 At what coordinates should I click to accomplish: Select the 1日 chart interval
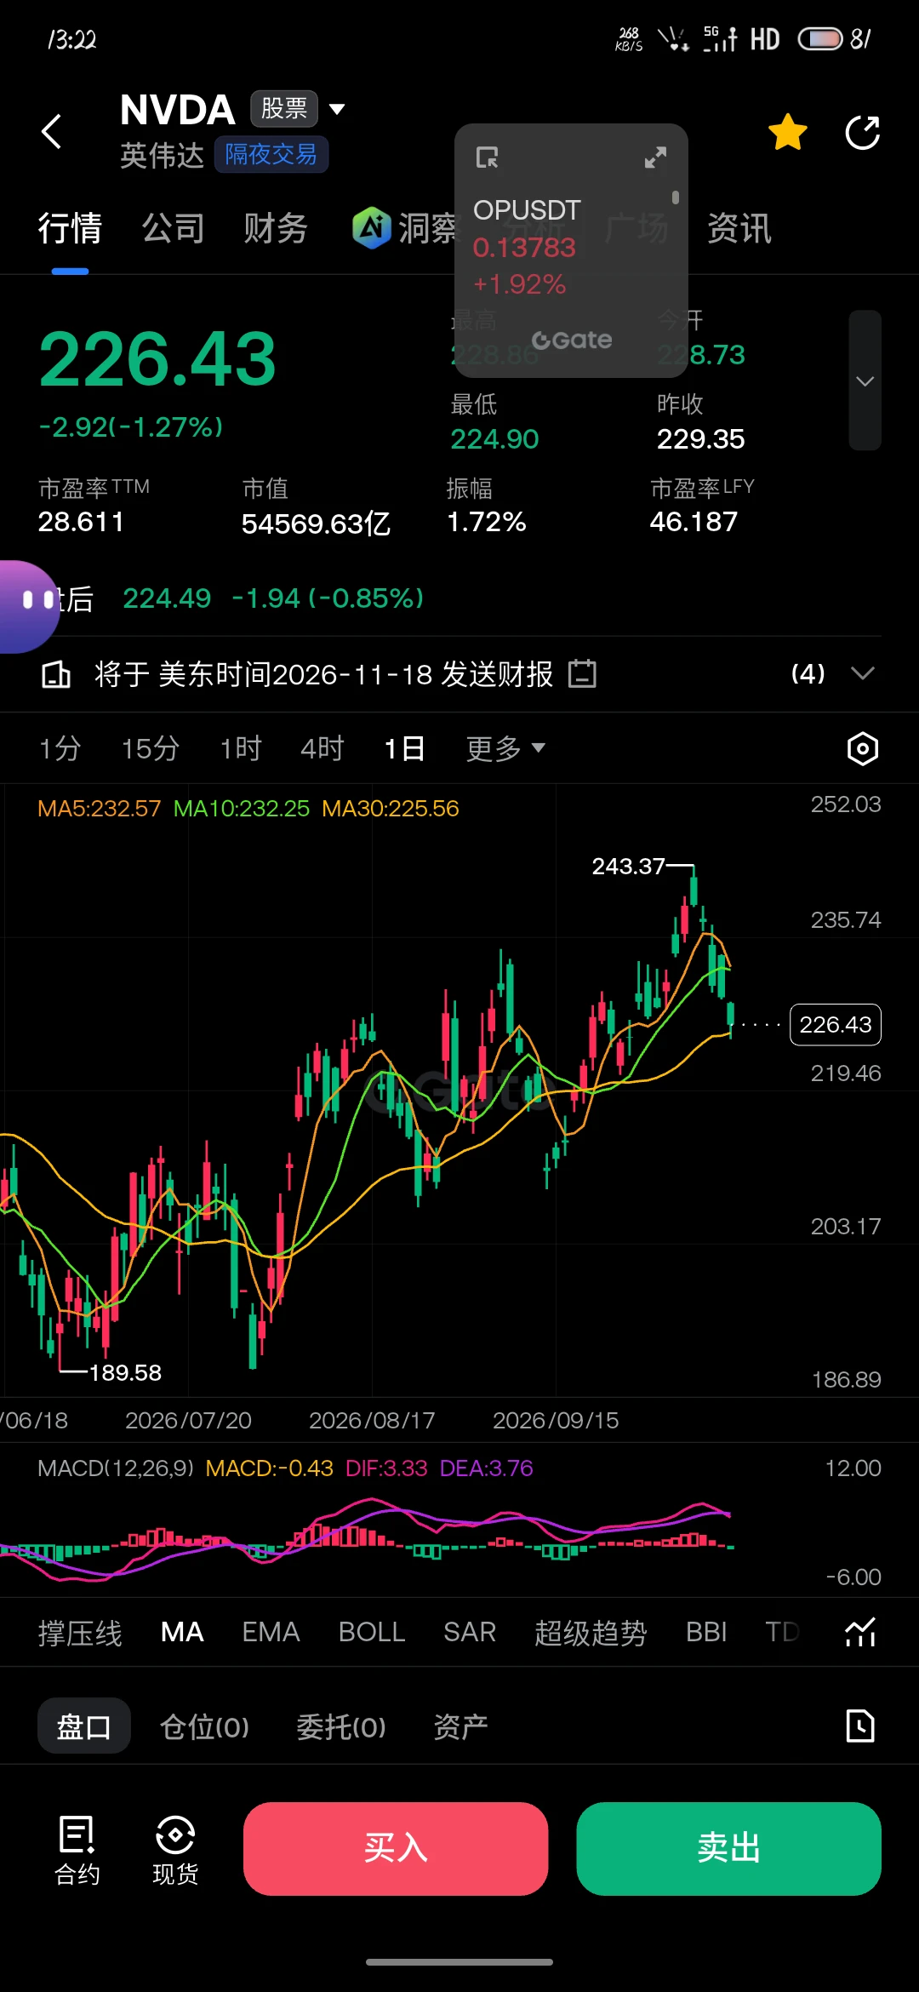click(404, 748)
